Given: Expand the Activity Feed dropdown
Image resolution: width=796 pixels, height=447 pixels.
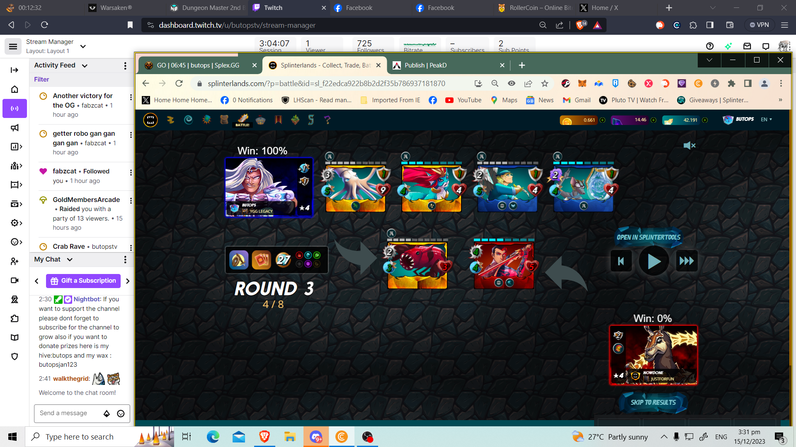Looking at the screenshot, I should pyautogui.click(x=85, y=65).
